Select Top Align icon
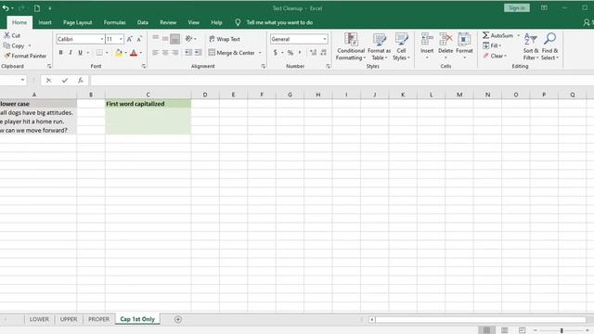This screenshot has width=594, height=334. (x=156, y=39)
